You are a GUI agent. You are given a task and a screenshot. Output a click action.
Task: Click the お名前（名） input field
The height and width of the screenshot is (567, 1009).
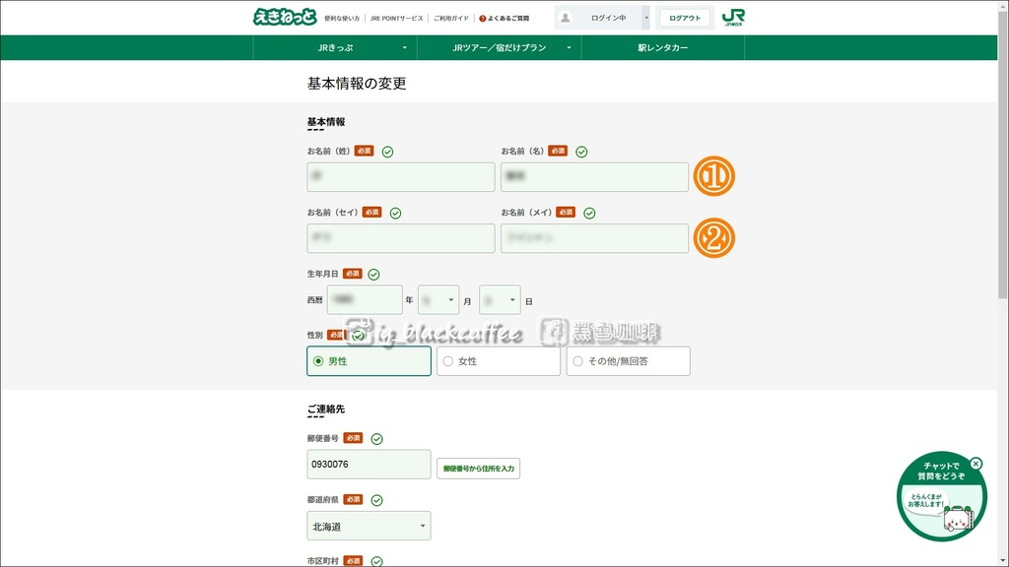pos(594,177)
